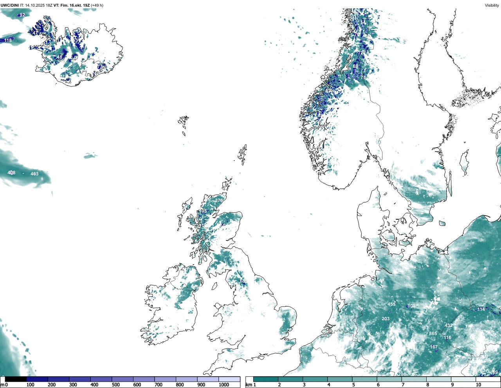501x388 pixels.
Task: Click the pale lavender swatch above the 1000 label
Action: coord(229,379)
